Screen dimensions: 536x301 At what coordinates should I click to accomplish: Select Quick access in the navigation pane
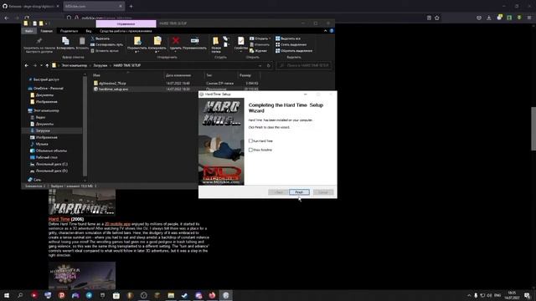(x=46, y=79)
